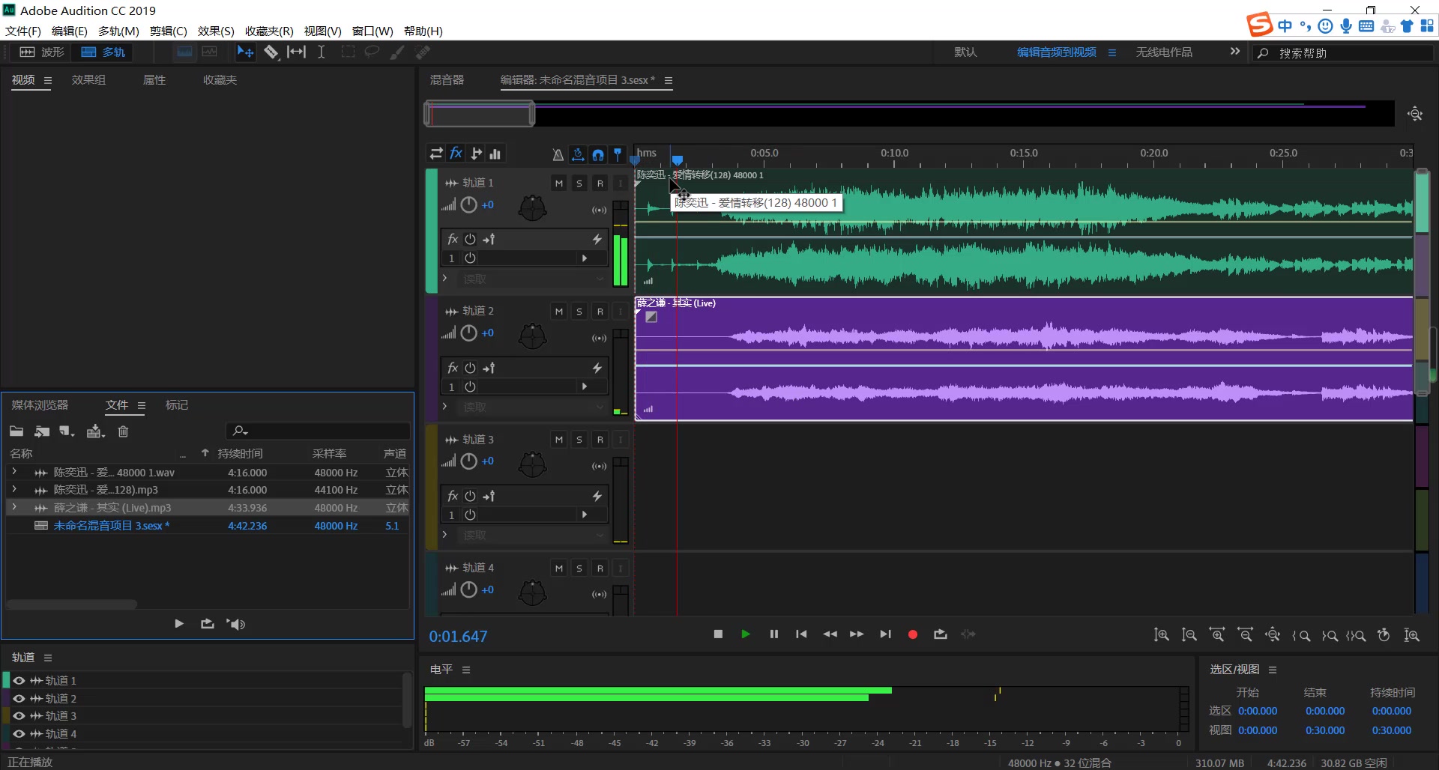This screenshot has height=770, width=1439.
Task: Switch to 标记 markers tab
Action: 177,405
